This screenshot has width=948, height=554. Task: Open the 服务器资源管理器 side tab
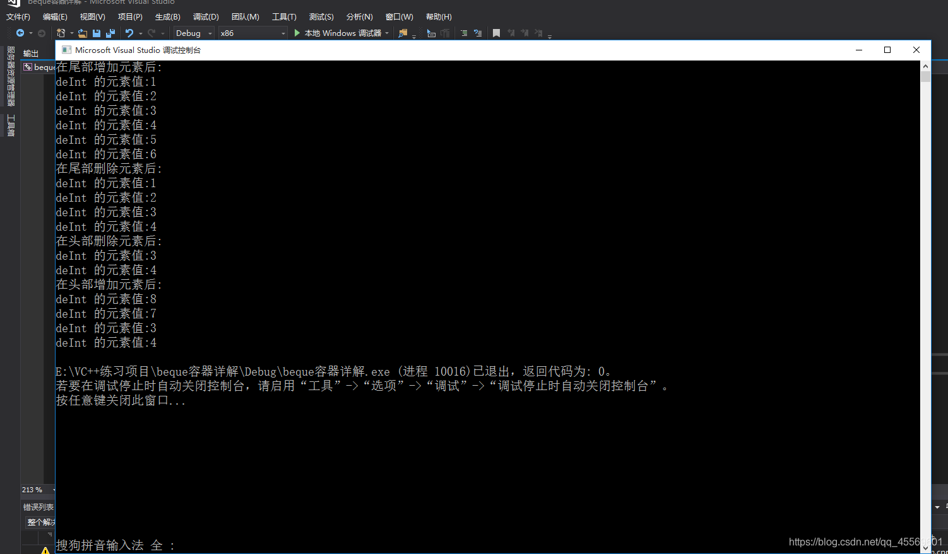[11, 76]
